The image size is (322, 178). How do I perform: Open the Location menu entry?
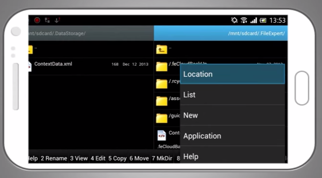[233, 74]
